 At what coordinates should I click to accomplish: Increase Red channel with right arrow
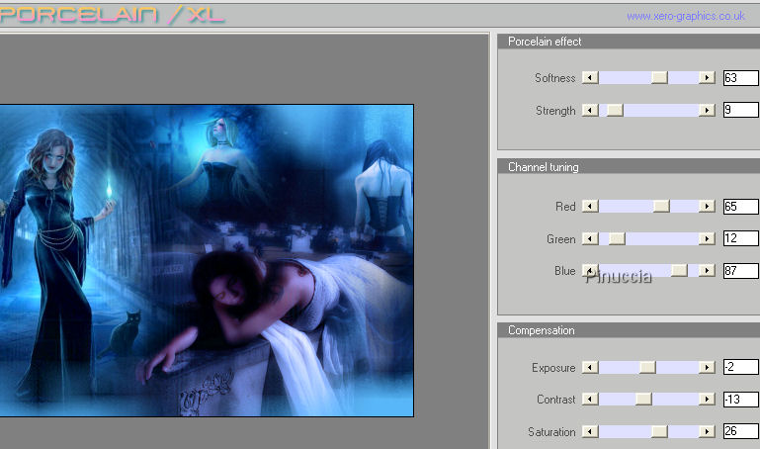coord(707,206)
